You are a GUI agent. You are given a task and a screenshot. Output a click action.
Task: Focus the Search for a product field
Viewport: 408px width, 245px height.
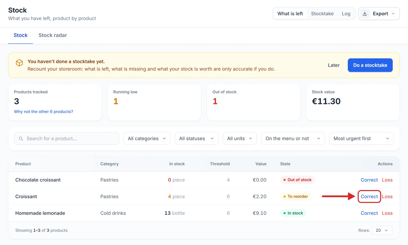click(x=67, y=138)
